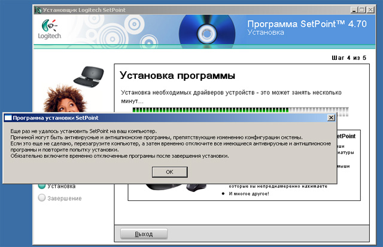Screen dimensions: 383x247
Task: Click the error dialog title bar icon
Action: tap(8, 118)
